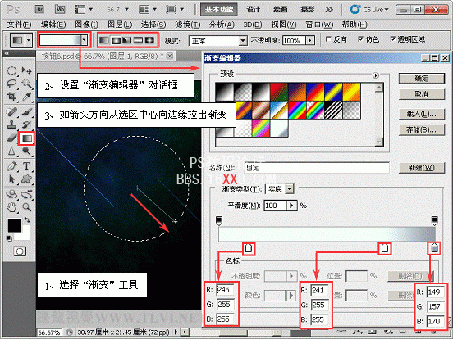Click the 存储(S)... button

click(422, 129)
